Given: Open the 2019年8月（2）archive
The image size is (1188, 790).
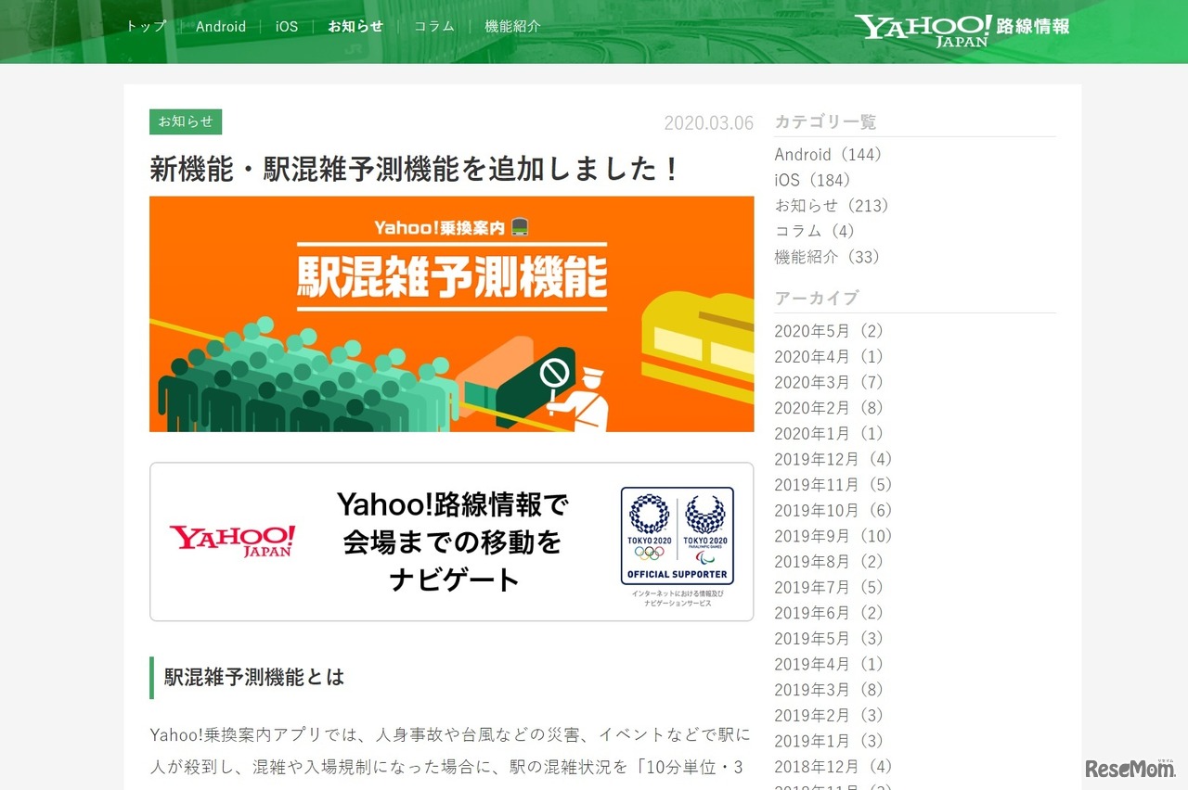Looking at the screenshot, I should pos(830,562).
